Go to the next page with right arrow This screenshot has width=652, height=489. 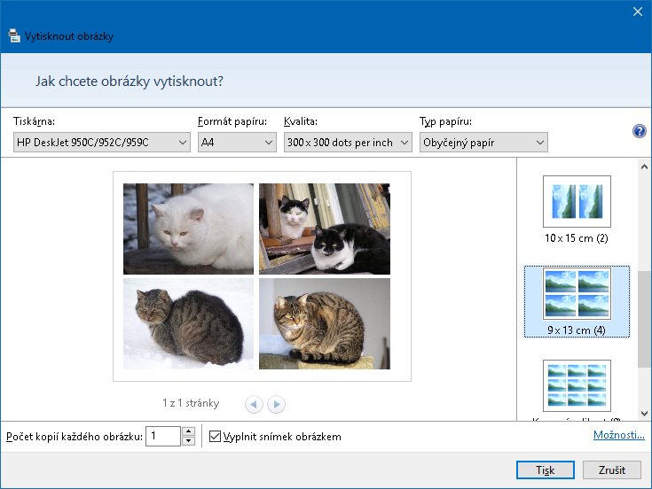[x=277, y=404]
